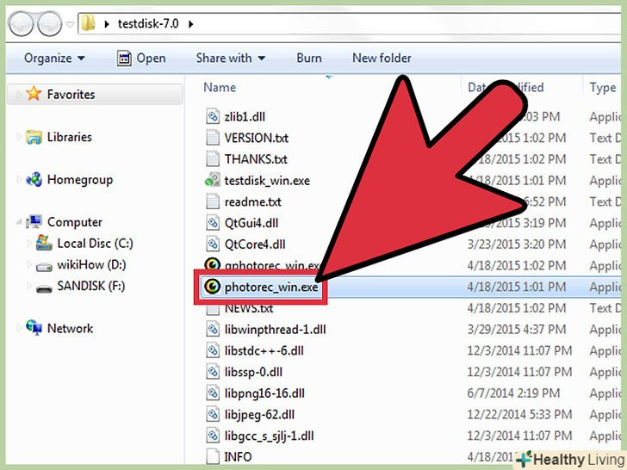Expand the Homegroup tree node
This screenshot has width=627, height=470.
pos(18,179)
